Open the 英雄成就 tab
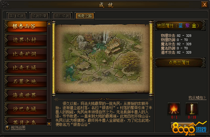 tap(17, 16)
